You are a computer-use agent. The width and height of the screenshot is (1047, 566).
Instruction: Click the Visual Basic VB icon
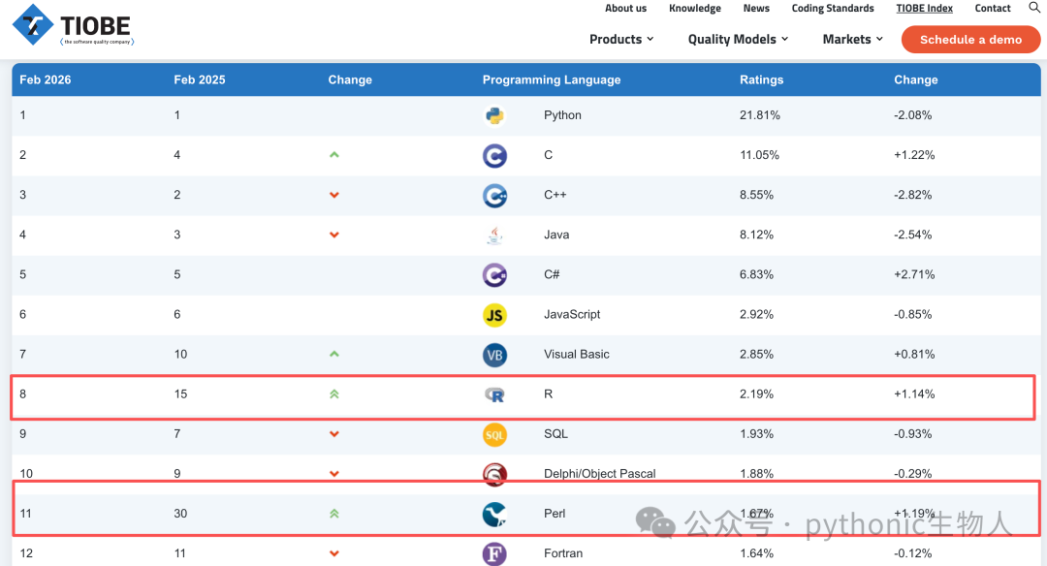[x=494, y=355]
